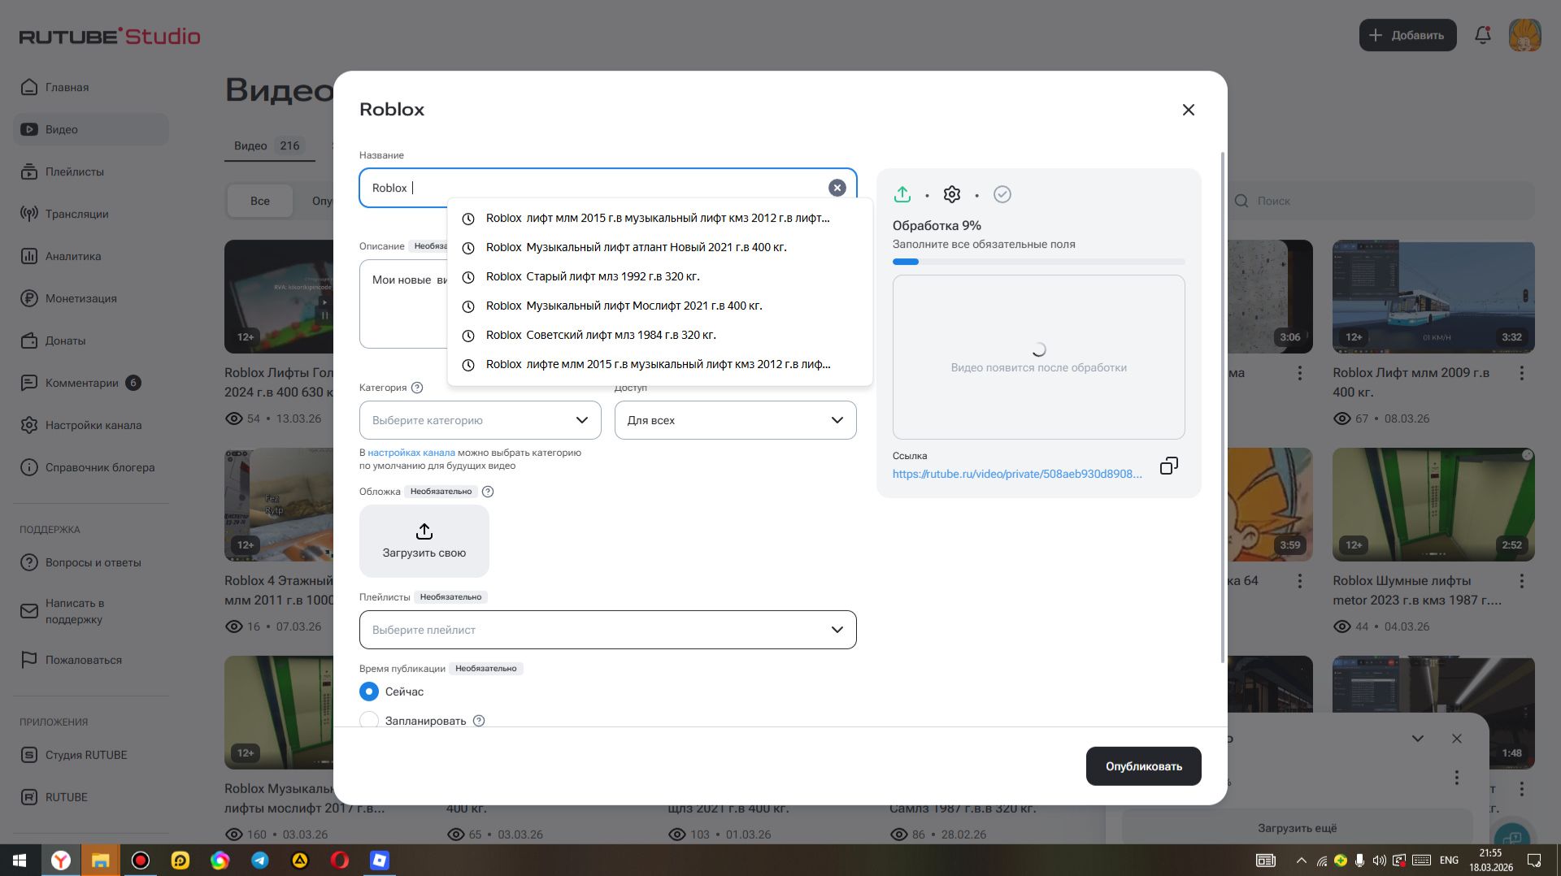Open notifications bell in the header
The image size is (1561, 876).
[1483, 35]
